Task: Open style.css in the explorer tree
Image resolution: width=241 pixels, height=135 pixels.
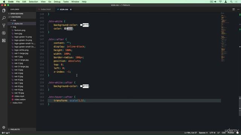Action: [22, 24]
